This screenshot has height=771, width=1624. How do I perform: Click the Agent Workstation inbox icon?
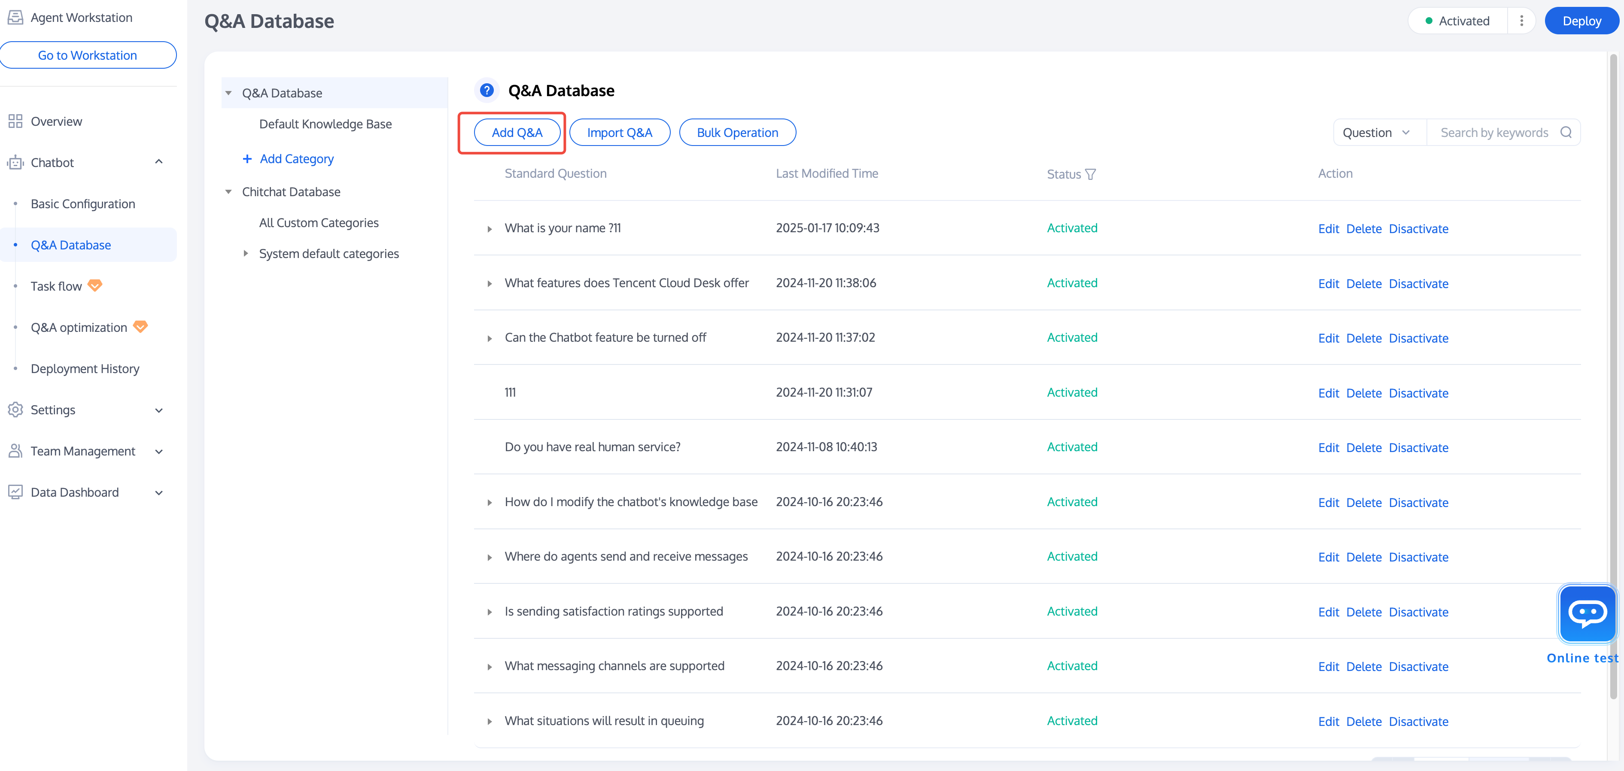[15, 17]
